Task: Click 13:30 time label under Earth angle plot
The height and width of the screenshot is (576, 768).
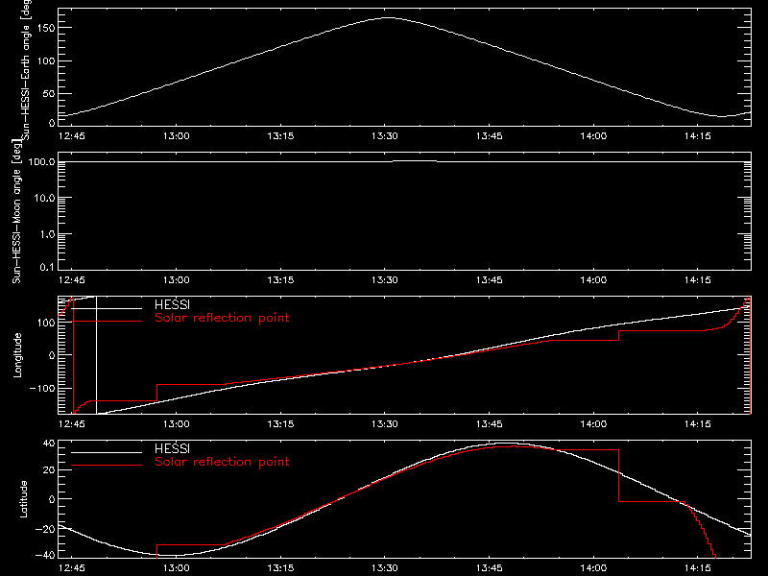Action: [385, 135]
